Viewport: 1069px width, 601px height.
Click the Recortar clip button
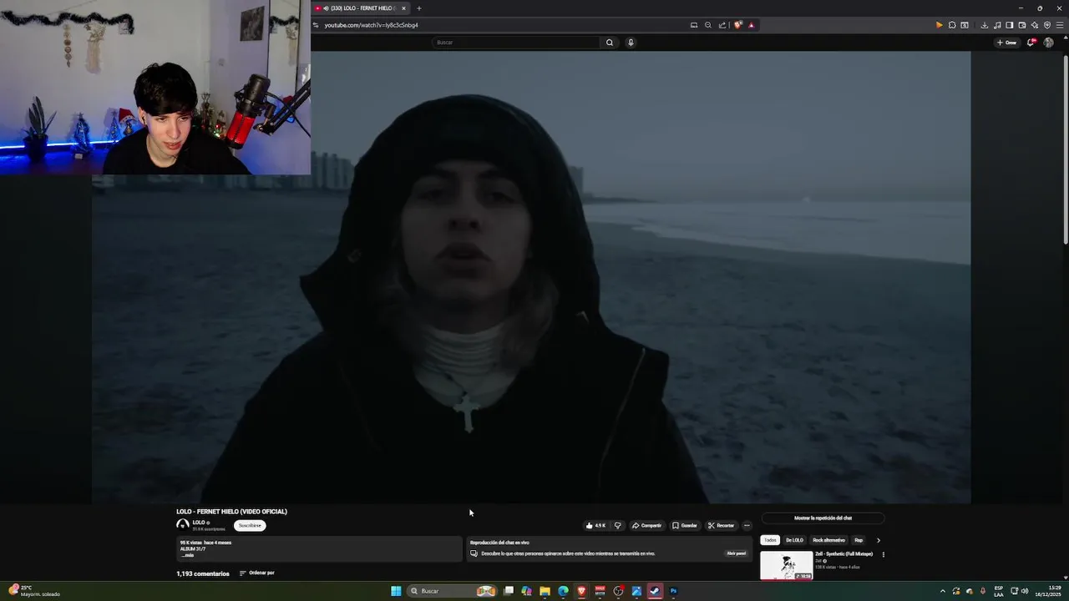(721, 526)
